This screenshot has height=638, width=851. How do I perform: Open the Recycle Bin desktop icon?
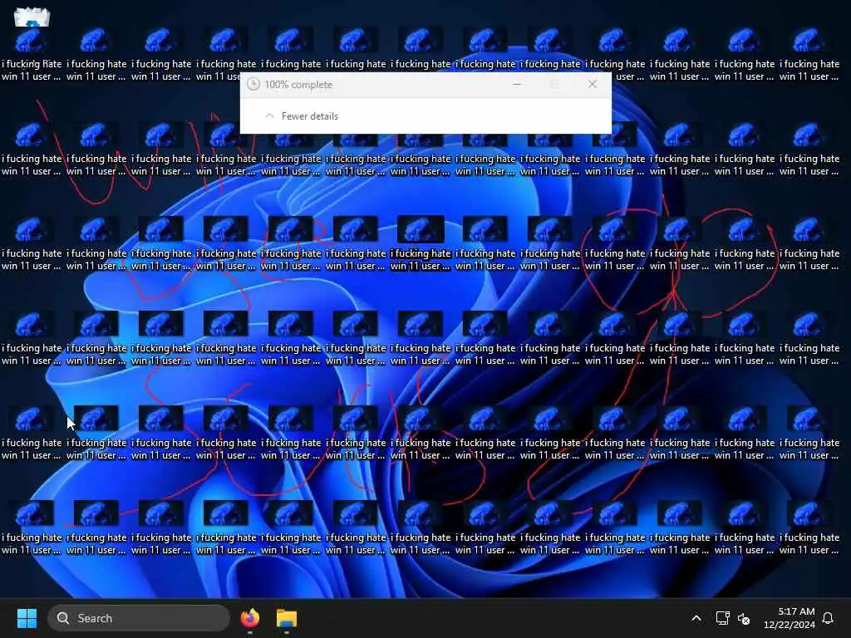[32, 17]
